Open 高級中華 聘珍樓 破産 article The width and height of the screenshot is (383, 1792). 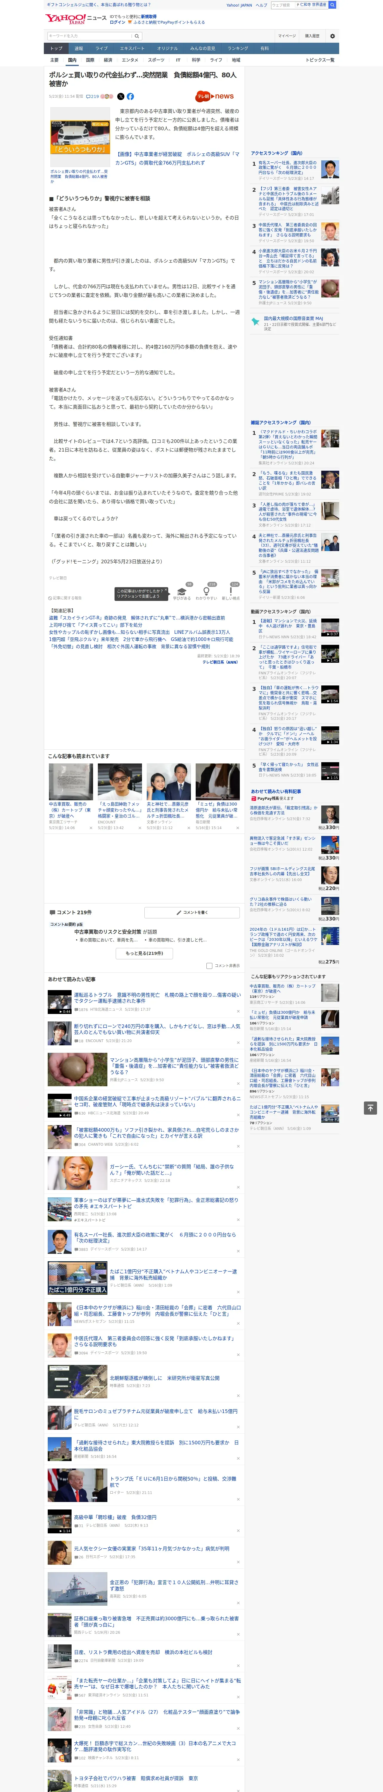pos(115,1517)
